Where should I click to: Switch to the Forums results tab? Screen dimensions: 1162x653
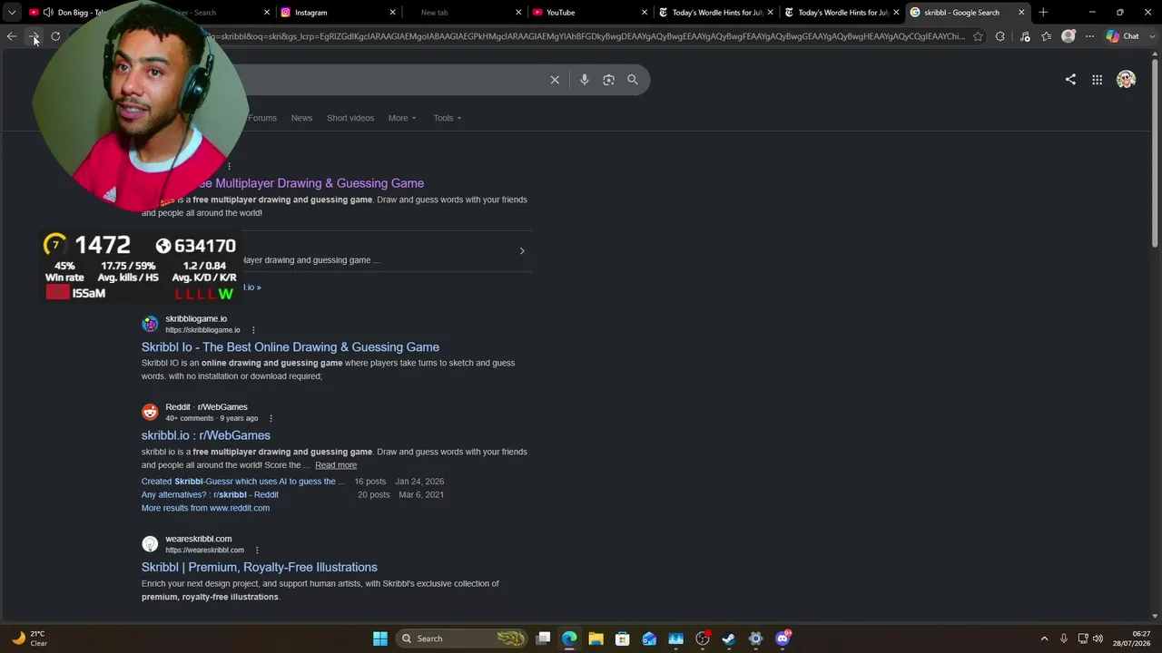(262, 118)
